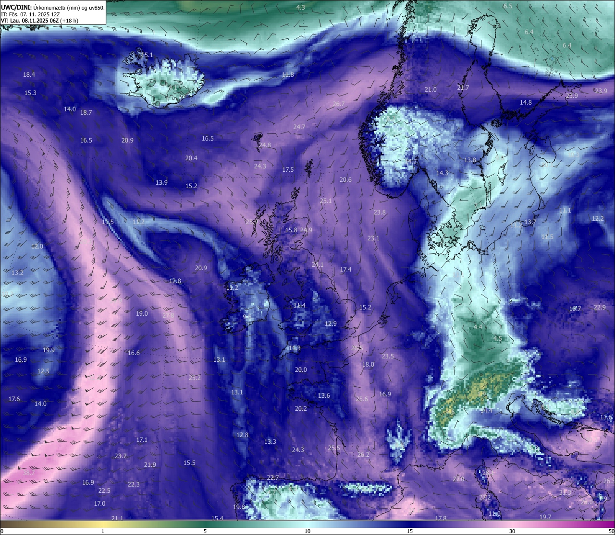Screen dimensions: 615x535
Task: Click the map value '20.4'
Action: point(191,158)
